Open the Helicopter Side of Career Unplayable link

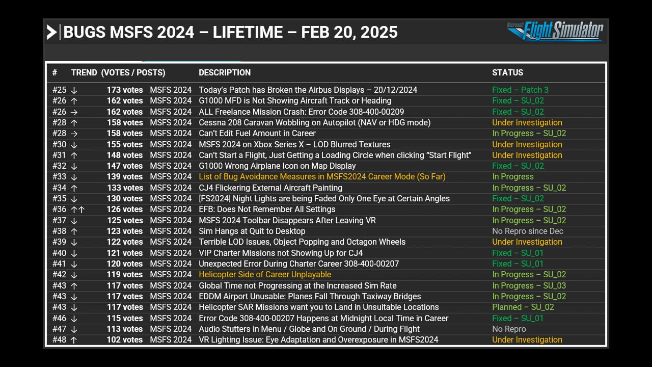(x=265, y=275)
